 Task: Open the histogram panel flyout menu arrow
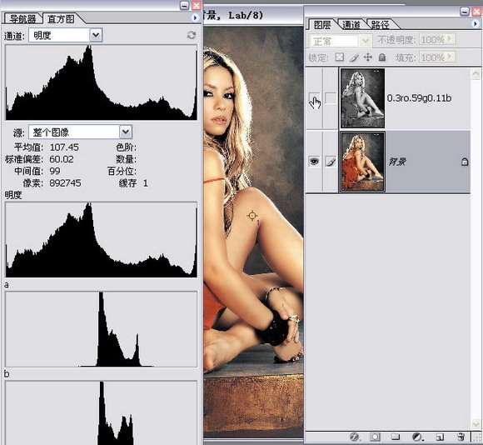[x=195, y=17]
